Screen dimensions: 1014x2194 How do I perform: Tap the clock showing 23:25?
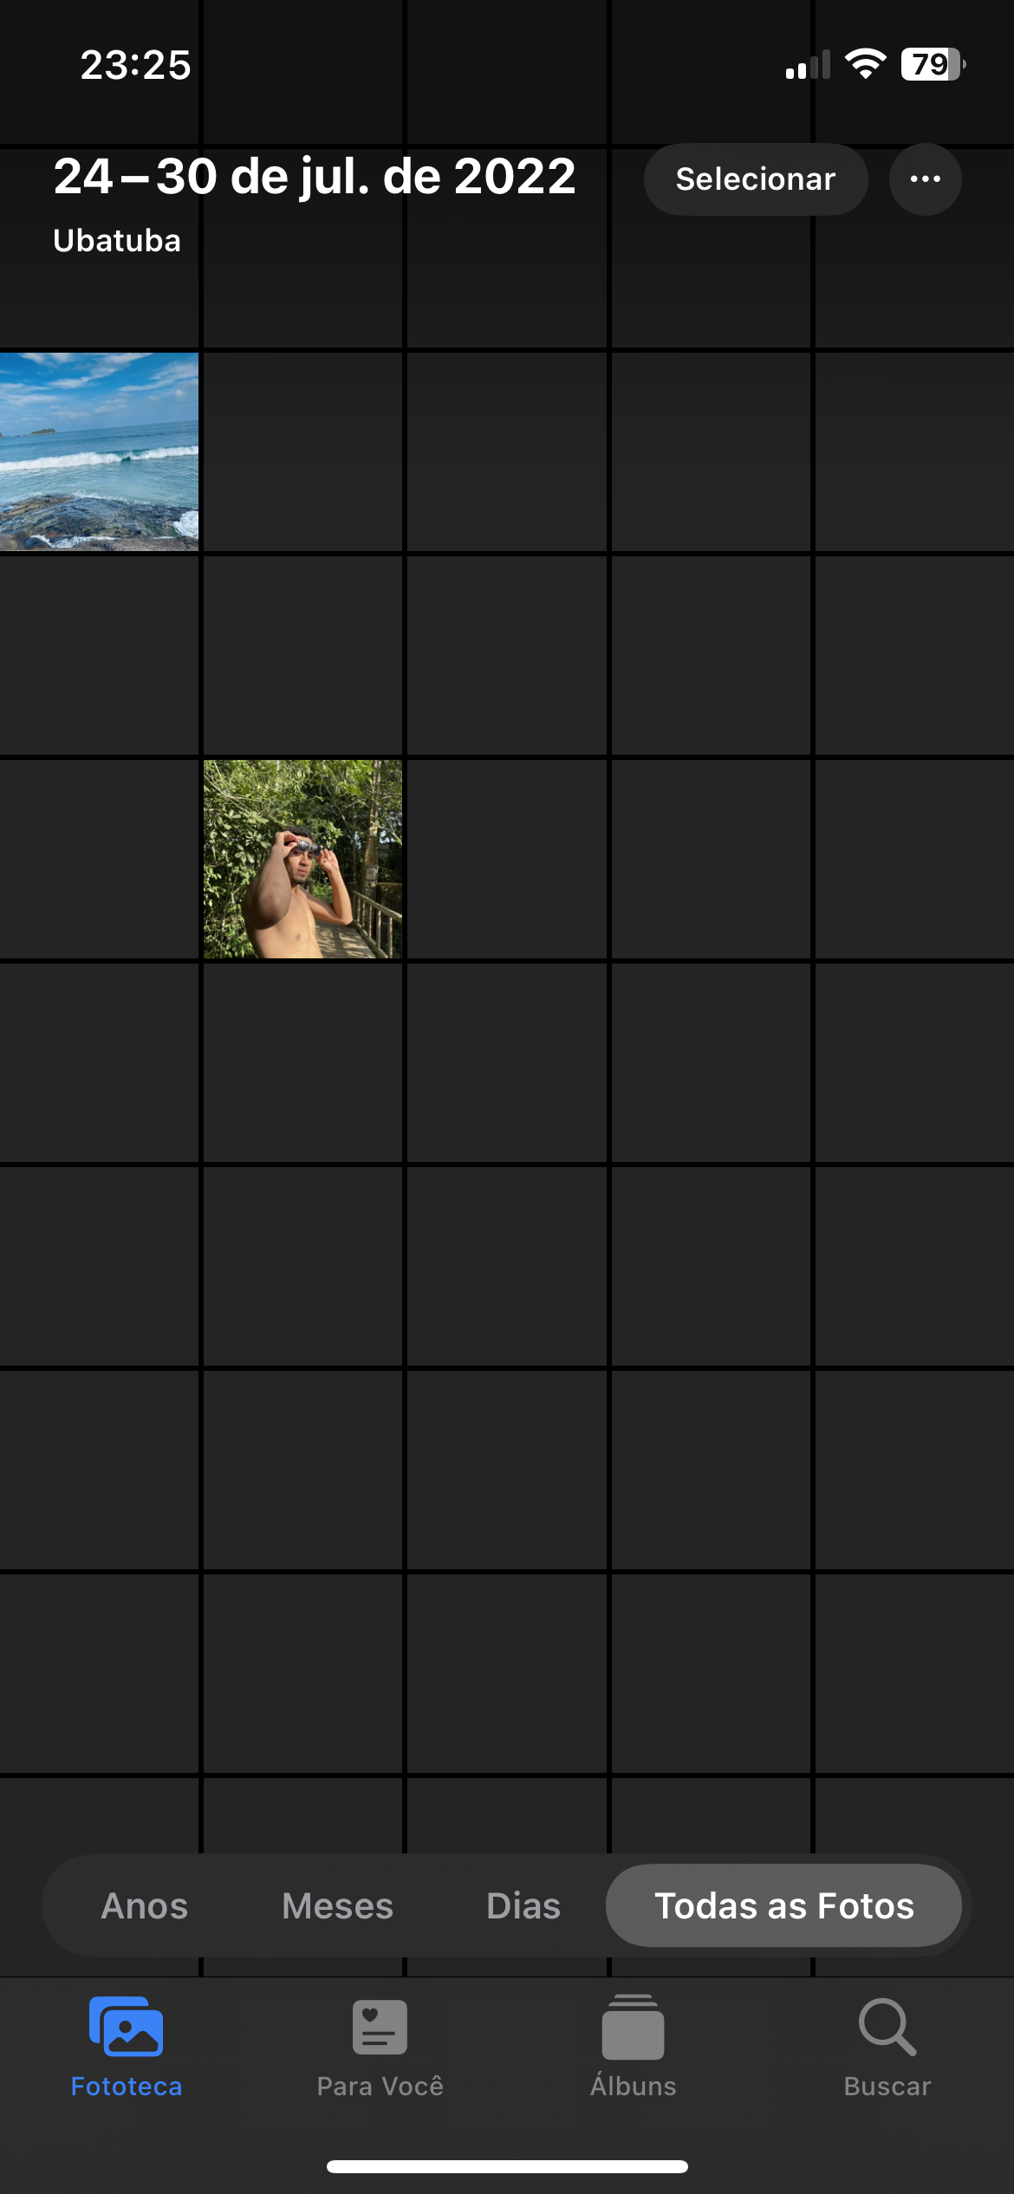135,65
